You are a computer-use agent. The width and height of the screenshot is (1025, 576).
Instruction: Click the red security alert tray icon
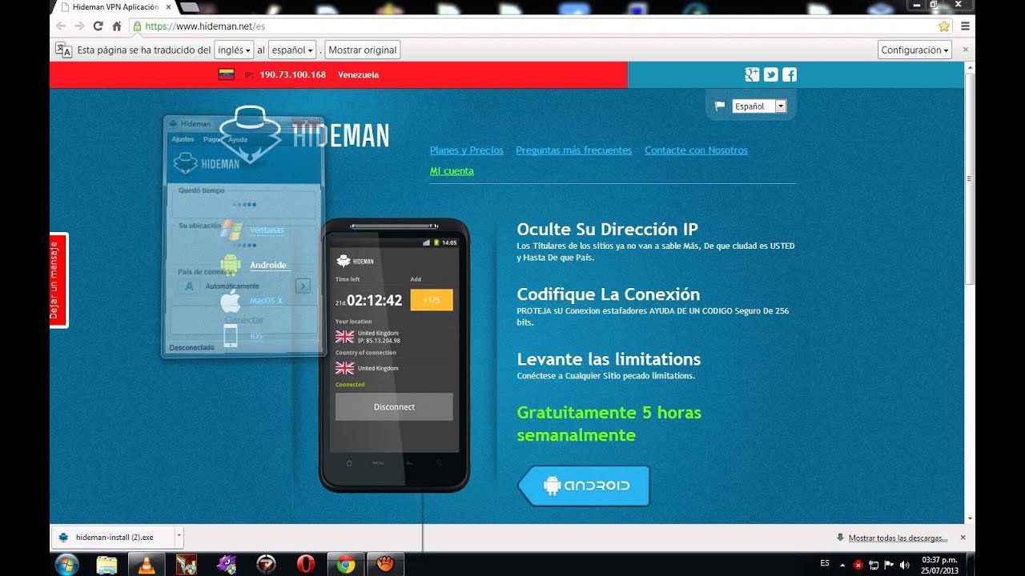click(858, 564)
